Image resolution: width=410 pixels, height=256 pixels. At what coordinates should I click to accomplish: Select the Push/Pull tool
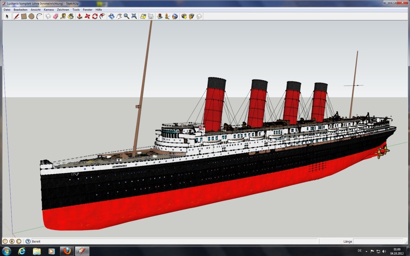coord(79,16)
